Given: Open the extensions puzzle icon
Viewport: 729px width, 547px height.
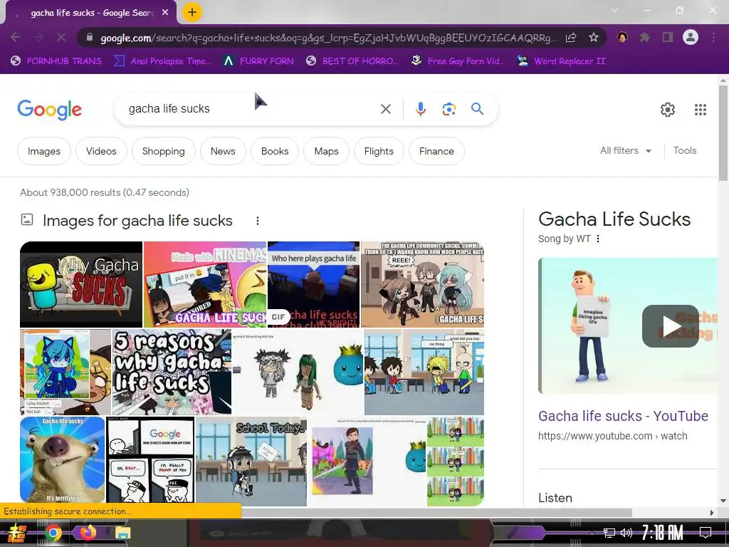Looking at the screenshot, I should coord(644,37).
